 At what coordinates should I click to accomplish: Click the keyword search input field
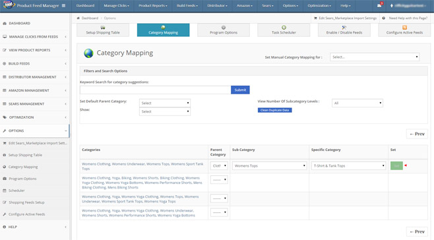point(155,90)
